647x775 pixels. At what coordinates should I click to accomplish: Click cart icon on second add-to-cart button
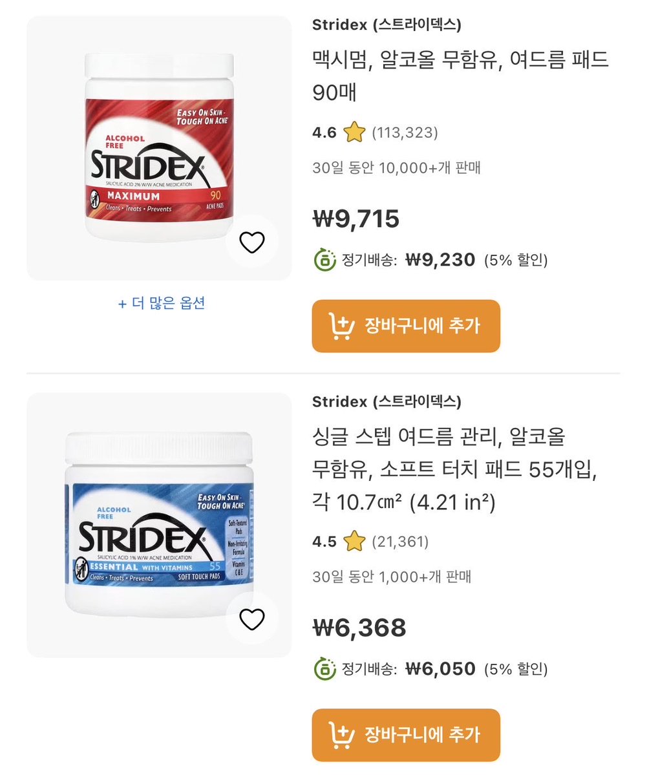341,735
